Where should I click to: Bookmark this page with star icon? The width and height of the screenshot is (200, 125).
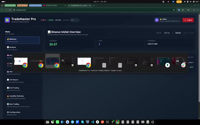[x=174, y=10]
